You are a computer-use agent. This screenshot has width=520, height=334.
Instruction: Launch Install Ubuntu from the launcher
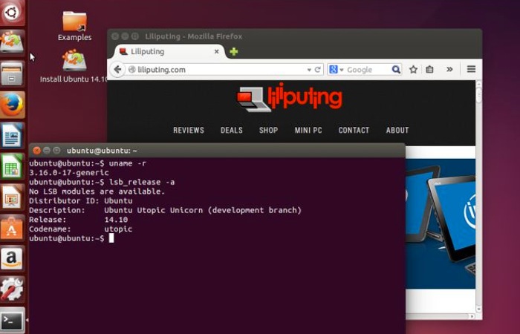coord(13,42)
